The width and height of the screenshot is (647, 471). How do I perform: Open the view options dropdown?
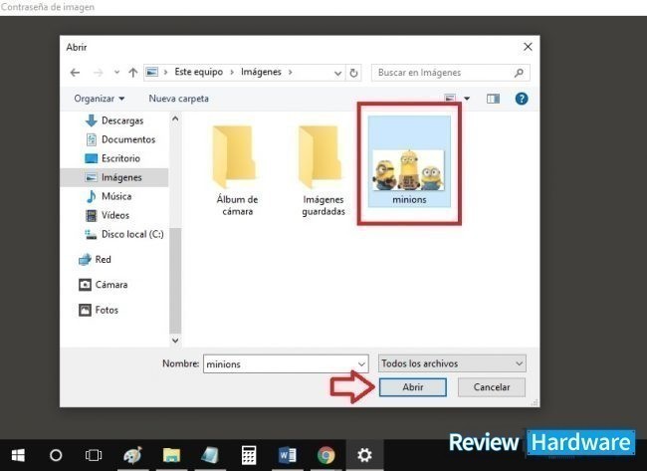[x=464, y=99]
